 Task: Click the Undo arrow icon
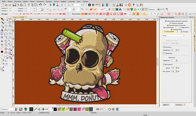click(40, 5)
